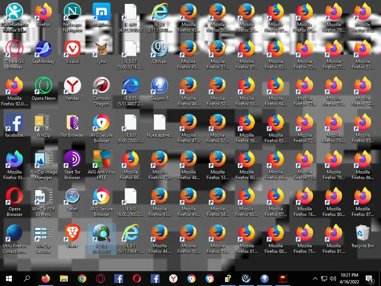Select the Mozilla Firefox 67 icon
Screen dimensions: 381x286
[x=276, y=202]
